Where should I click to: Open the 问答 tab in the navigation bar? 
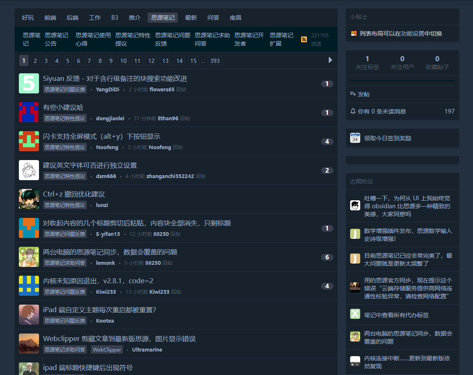[x=213, y=18]
